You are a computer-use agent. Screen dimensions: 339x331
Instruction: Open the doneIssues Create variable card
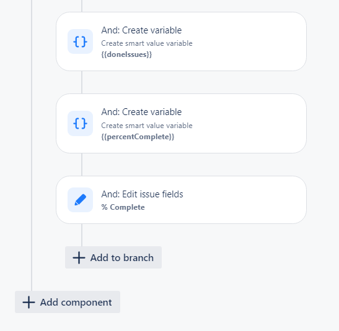(x=181, y=41)
